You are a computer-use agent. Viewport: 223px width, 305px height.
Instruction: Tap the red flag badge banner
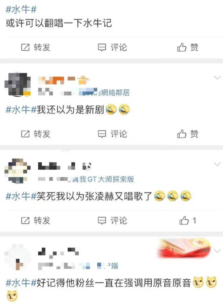coord(184,248)
